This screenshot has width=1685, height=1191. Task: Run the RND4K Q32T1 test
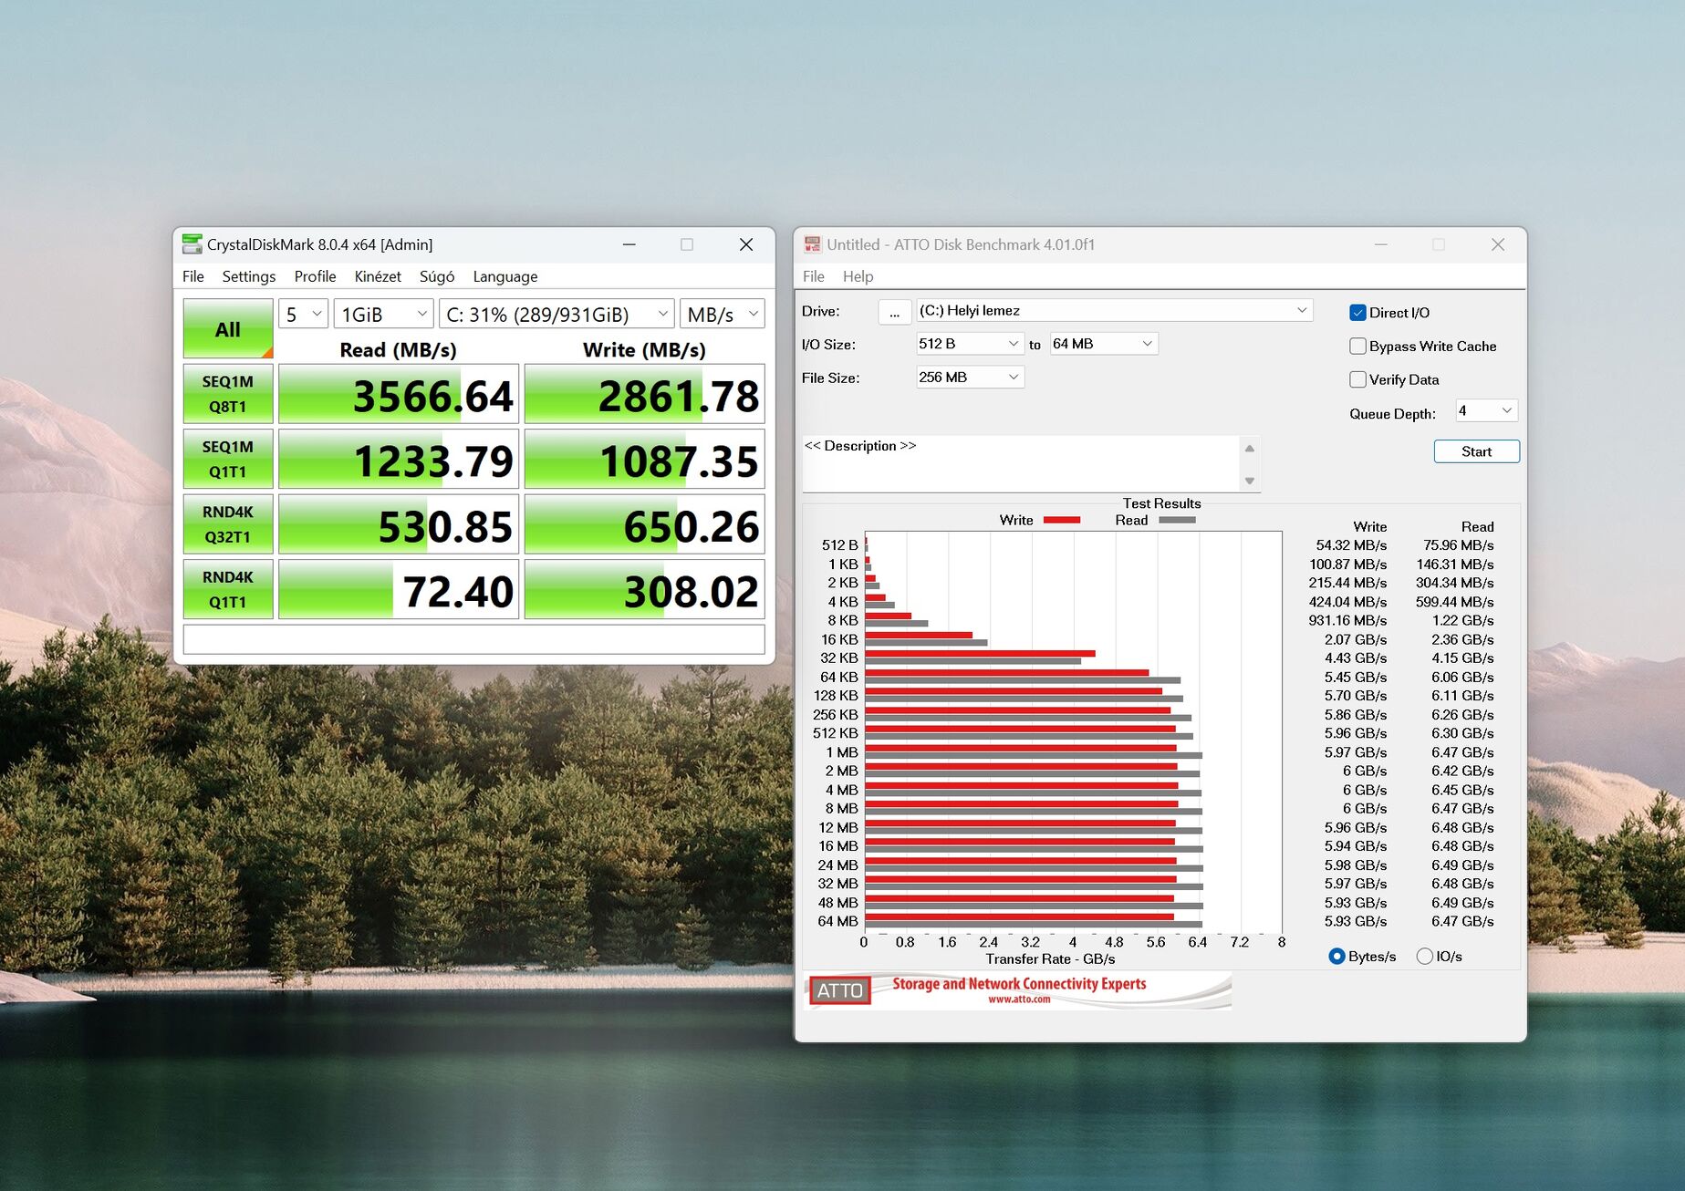228,524
